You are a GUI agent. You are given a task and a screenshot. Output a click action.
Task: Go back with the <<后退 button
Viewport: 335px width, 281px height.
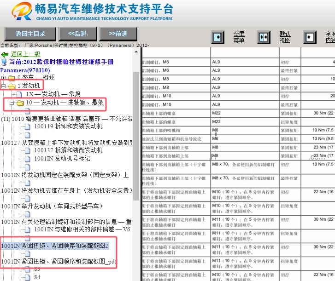(x=78, y=34)
